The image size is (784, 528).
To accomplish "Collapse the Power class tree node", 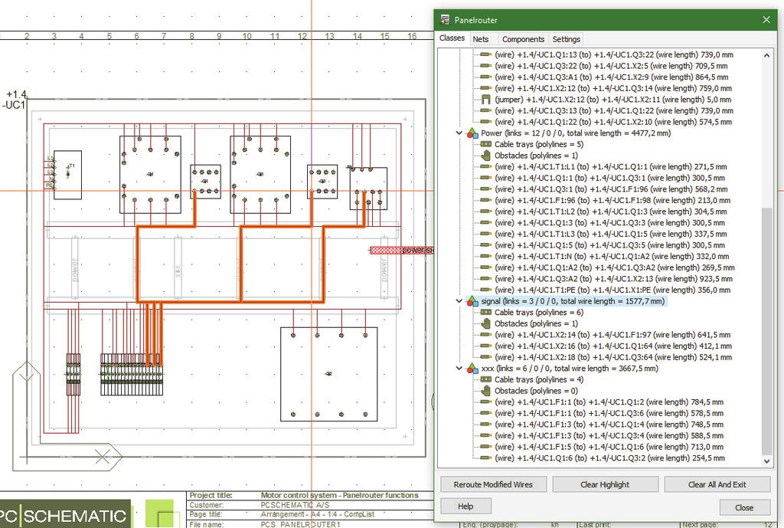I will (459, 133).
